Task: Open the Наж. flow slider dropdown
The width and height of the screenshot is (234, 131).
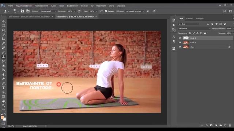Action: point(96,11)
